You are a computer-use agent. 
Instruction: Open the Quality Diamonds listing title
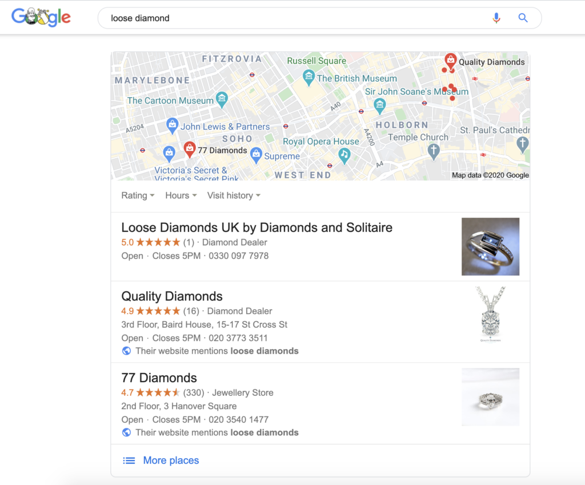pos(171,296)
